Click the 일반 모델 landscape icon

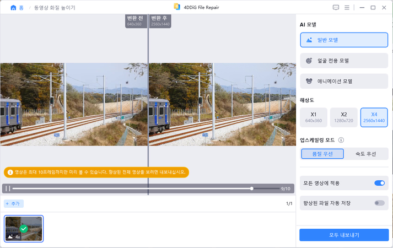tap(309, 40)
